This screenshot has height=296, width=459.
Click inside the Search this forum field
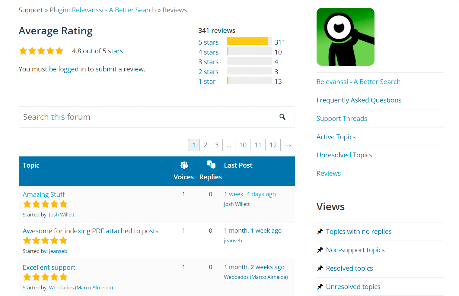[121, 117]
